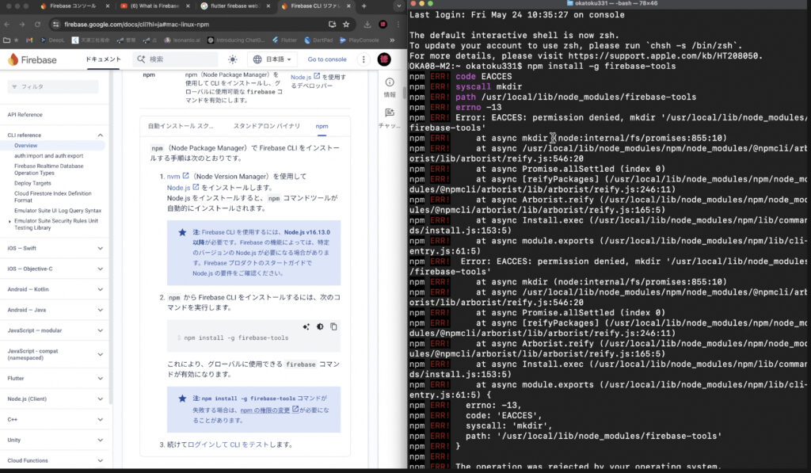811x473 pixels.
Task: Open the three-dot menu beside Go to console
Action: [364, 59]
